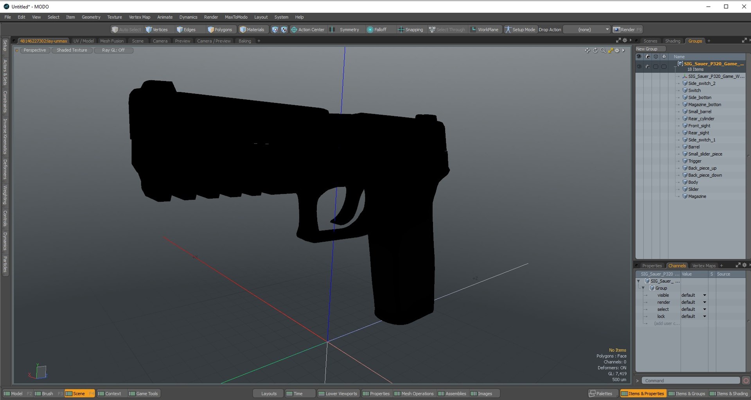Image resolution: width=751 pixels, height=400 pixels.
Task: Open the MaxToModo menu
Action: pos(236,17)
